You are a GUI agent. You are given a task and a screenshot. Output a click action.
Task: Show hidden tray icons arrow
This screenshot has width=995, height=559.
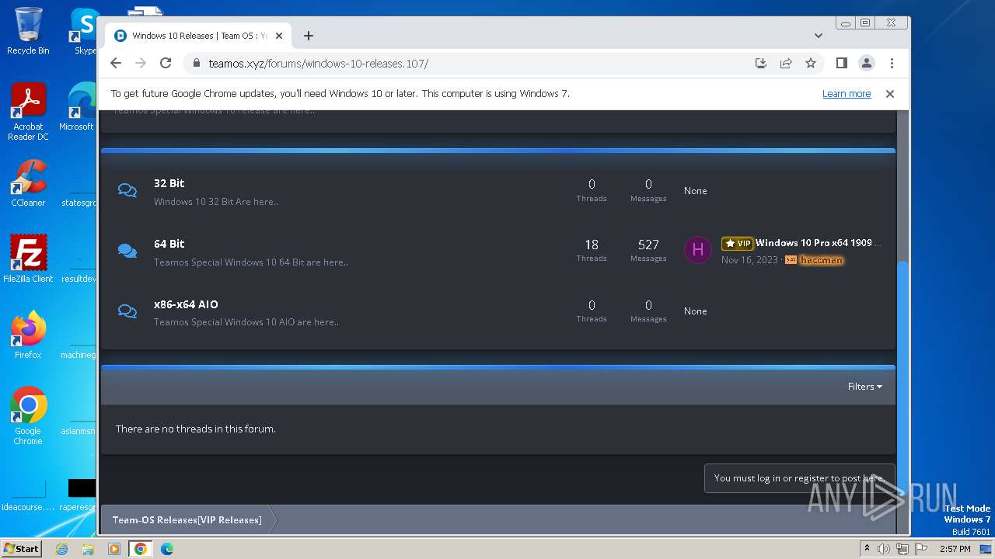(x=867, y=549)
